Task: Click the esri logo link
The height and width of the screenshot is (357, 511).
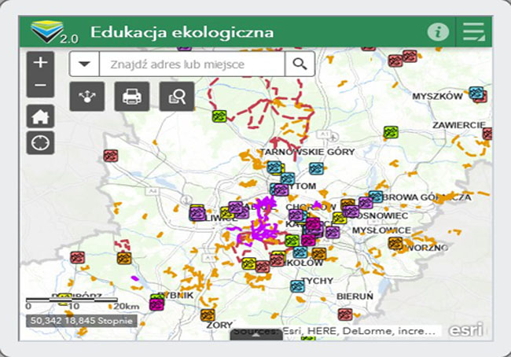Action: click(x=469, y=329)
